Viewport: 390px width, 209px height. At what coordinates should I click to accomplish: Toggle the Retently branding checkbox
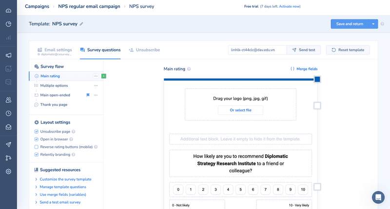pos(37,155)
